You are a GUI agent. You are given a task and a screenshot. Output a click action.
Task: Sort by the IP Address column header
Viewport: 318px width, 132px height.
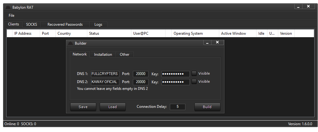tap(26, 33)
